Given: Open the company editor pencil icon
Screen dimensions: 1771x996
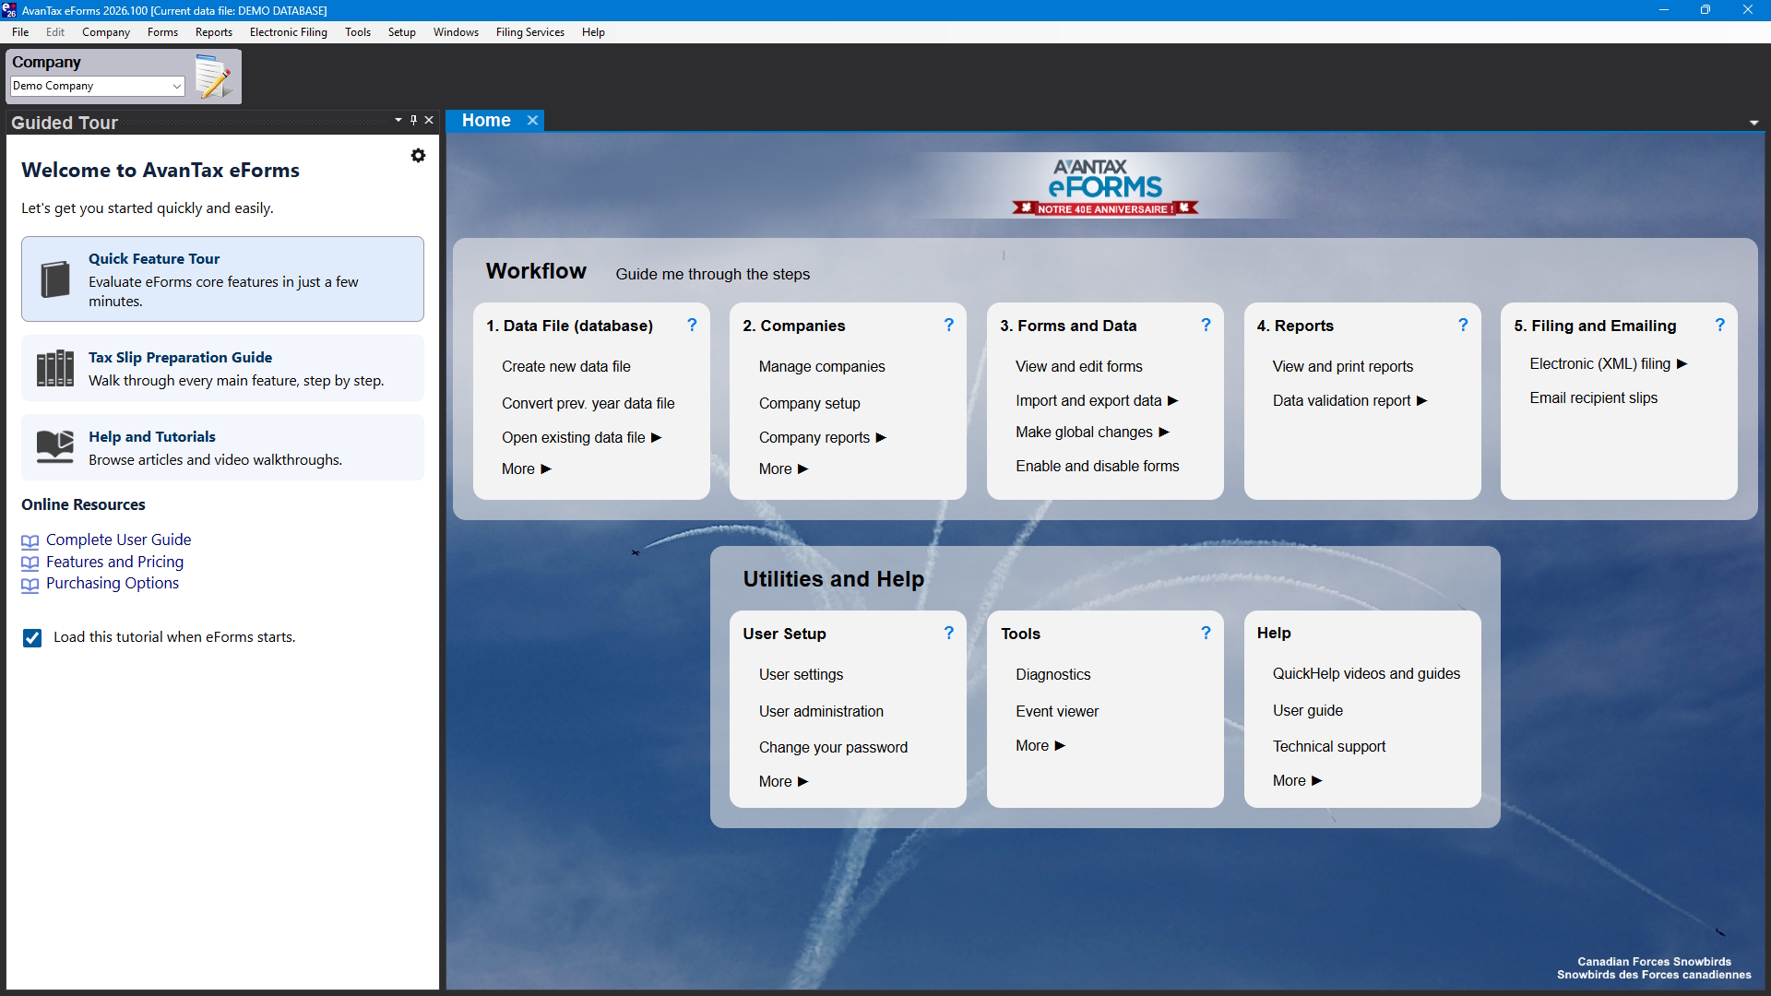Looking at the screenshot, I should pyautogui.click(x=215, y=78).
